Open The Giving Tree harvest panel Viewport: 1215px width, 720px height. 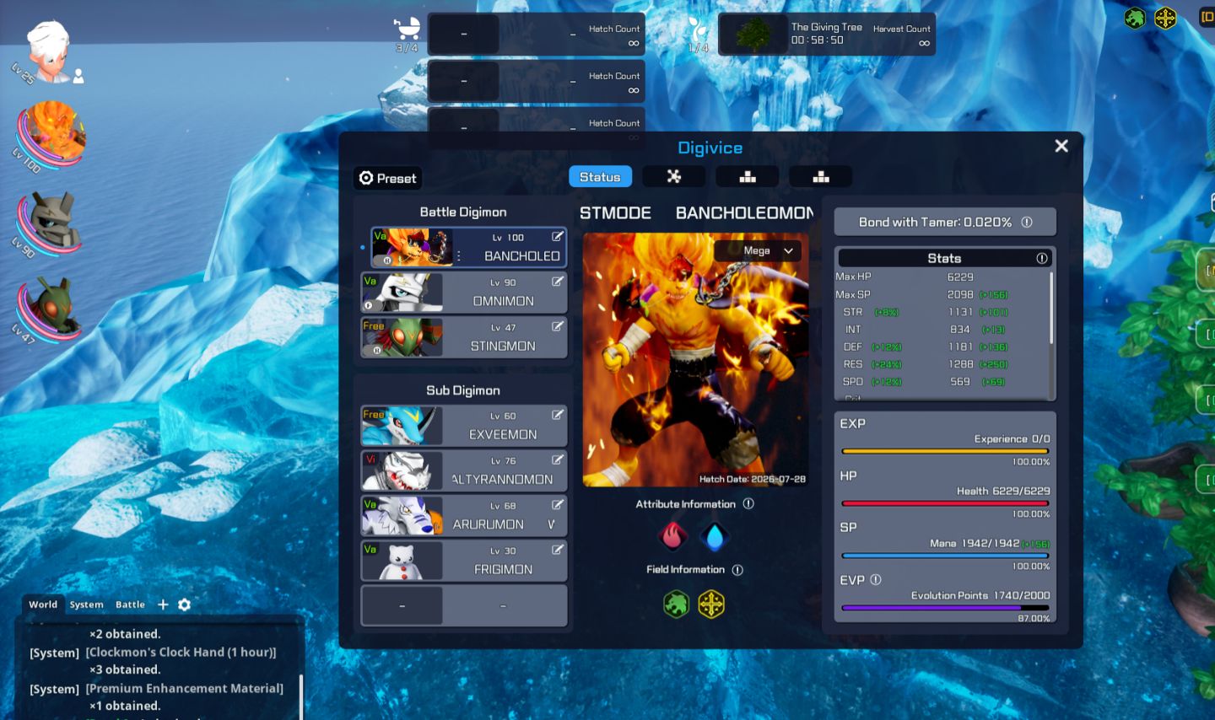click(x=827, y=34)
